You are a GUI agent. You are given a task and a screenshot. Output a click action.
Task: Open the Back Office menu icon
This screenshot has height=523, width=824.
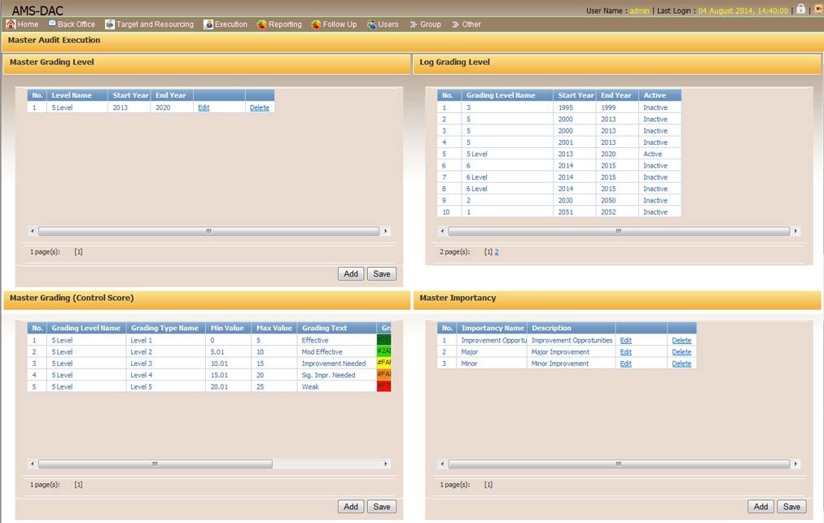click(x=52, y=24)
